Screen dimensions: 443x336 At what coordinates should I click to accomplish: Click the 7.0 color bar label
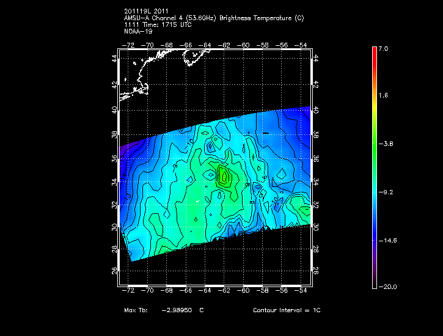coord(382,48)
